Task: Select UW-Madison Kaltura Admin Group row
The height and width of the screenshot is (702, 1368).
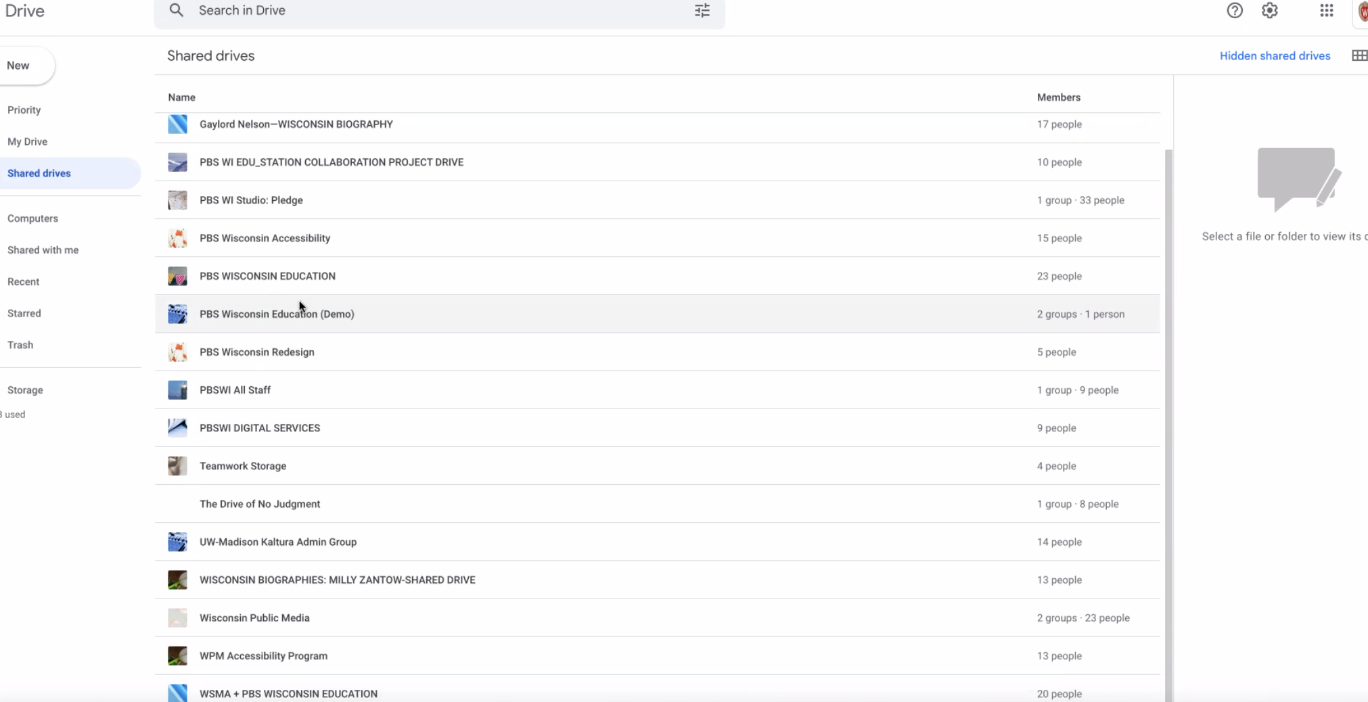Action: [x=657, y=542]
